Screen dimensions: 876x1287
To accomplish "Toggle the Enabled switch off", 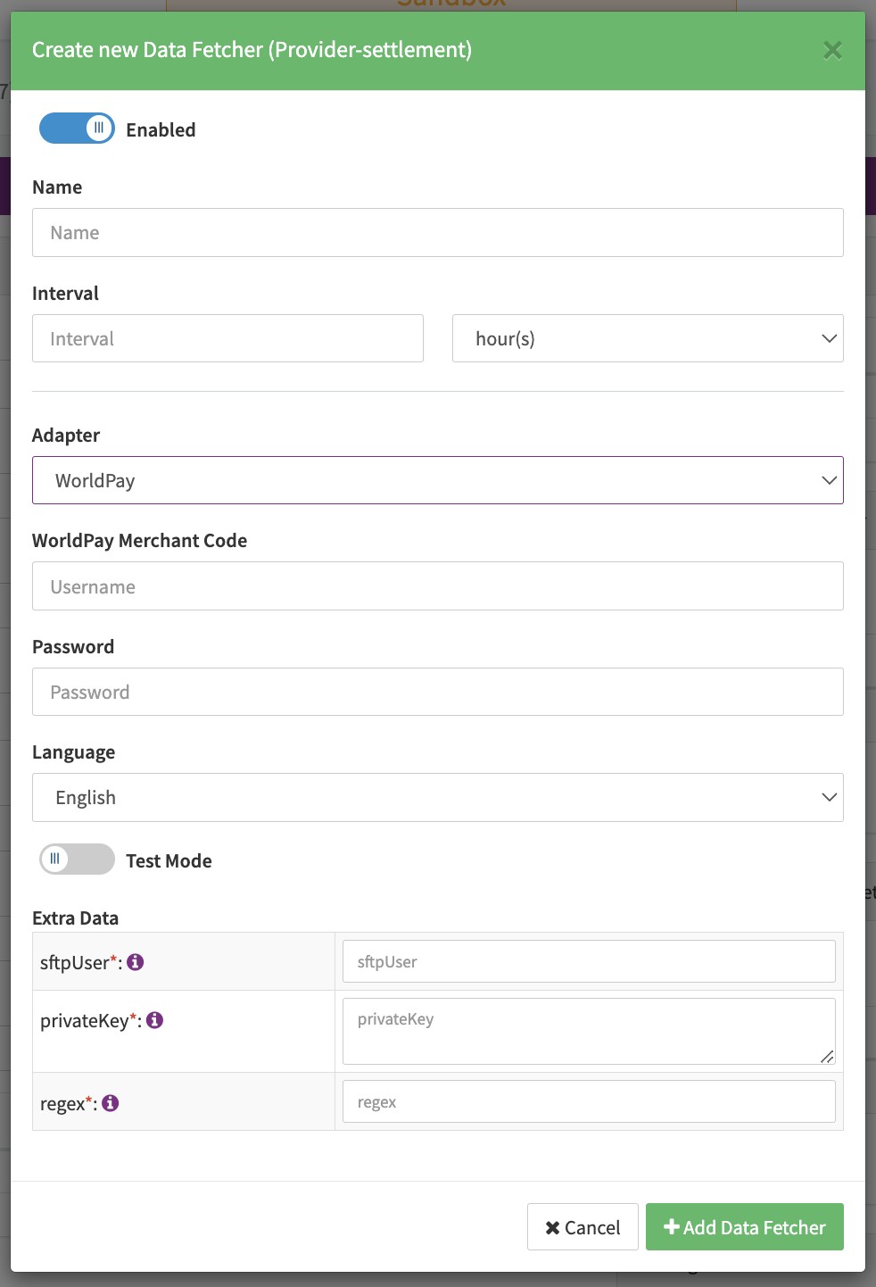I will click(x=77, y=129).
